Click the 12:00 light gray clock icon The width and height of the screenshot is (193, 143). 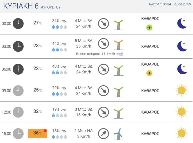(18, 112)
